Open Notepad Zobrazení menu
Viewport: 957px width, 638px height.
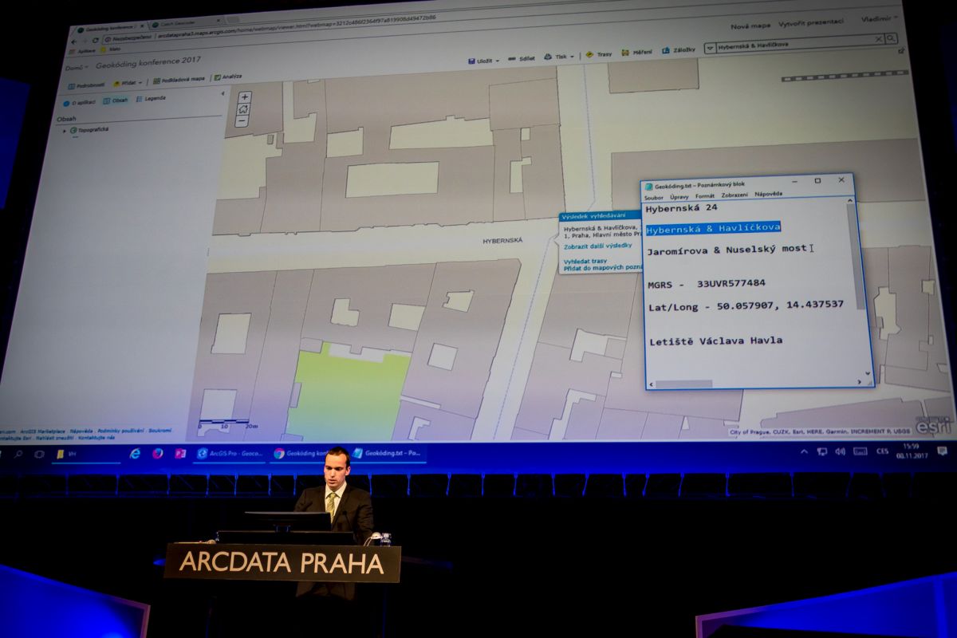(734, 195)
